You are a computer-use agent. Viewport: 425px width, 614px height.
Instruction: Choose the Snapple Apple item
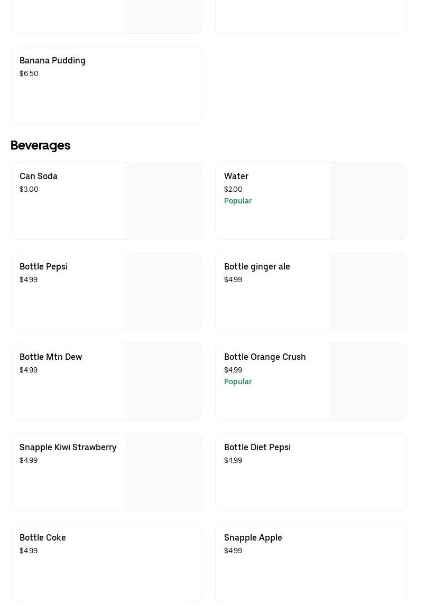(253, 538)
